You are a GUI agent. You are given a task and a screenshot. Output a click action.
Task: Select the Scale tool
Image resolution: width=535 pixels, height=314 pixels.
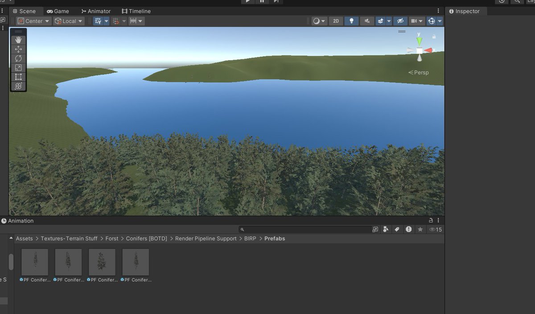point(18,68)
